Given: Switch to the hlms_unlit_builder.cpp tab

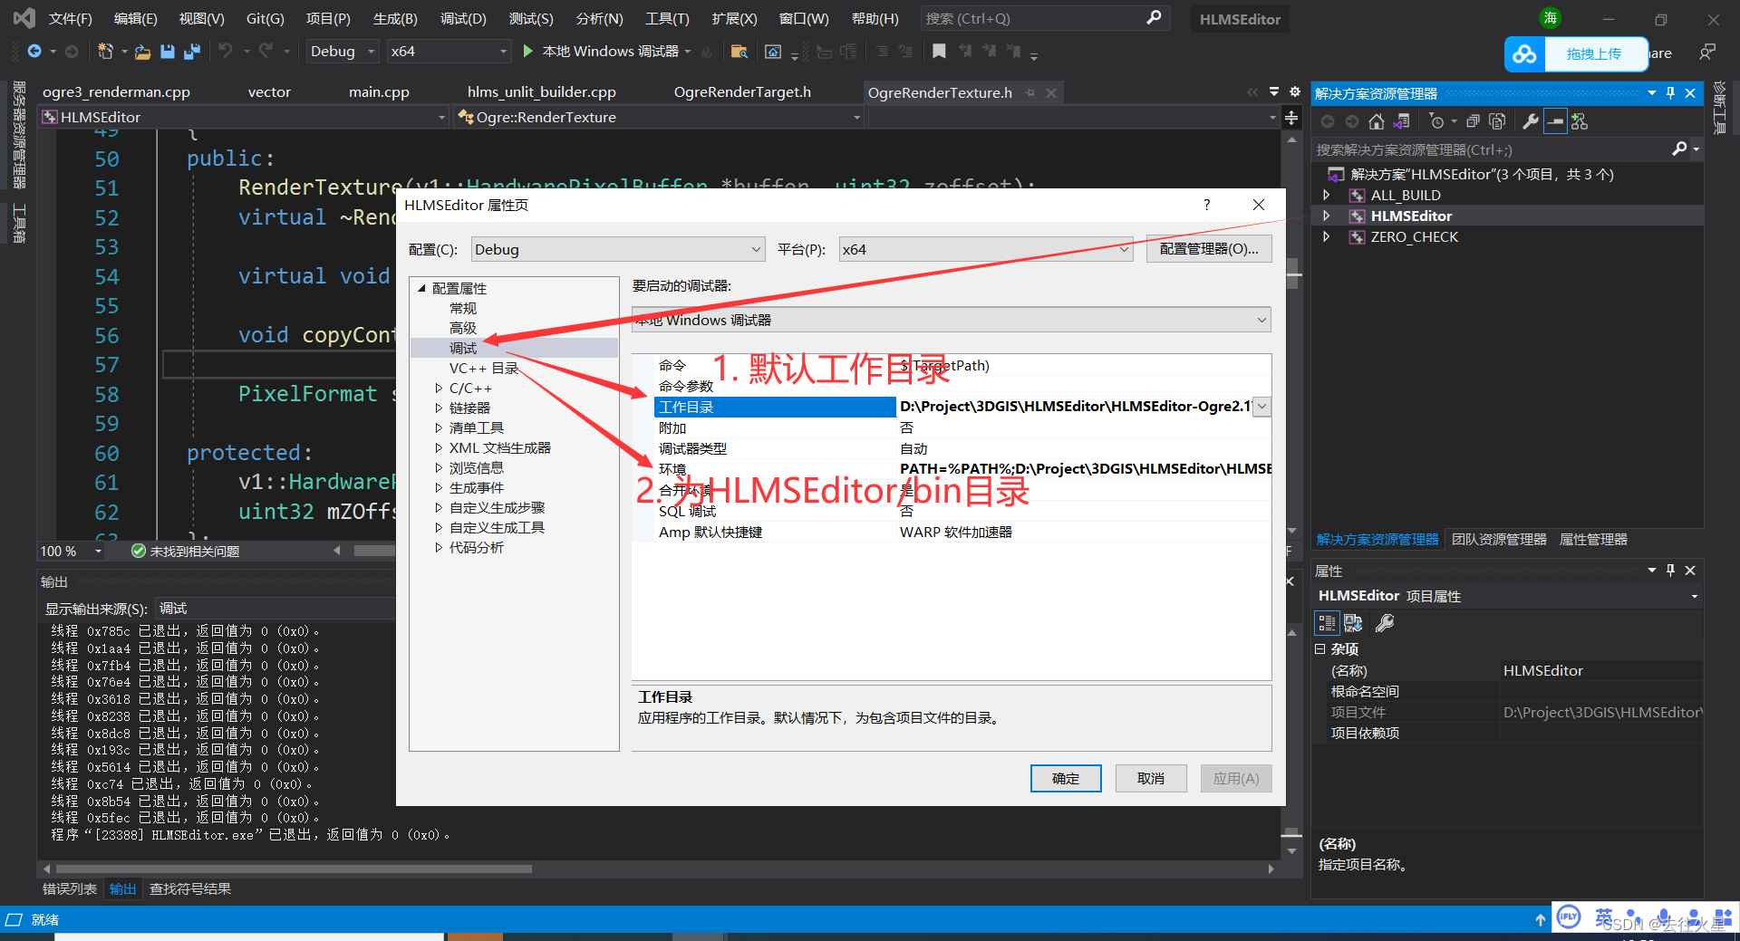Looking at the screenshot, I should [x=541, y=92].
